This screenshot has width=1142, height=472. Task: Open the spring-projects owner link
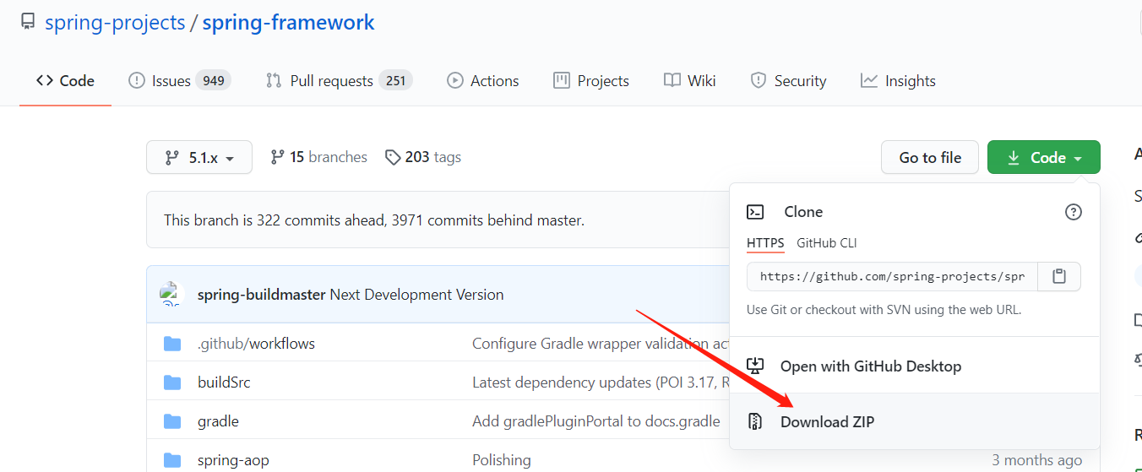point(115,23)
